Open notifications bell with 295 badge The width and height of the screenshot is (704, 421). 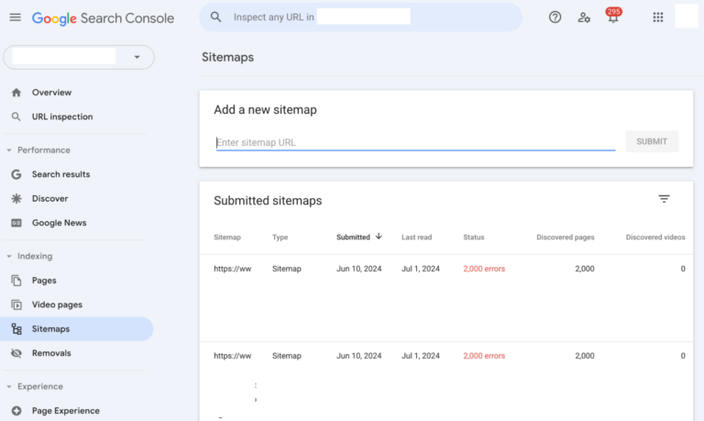point(613,16)
